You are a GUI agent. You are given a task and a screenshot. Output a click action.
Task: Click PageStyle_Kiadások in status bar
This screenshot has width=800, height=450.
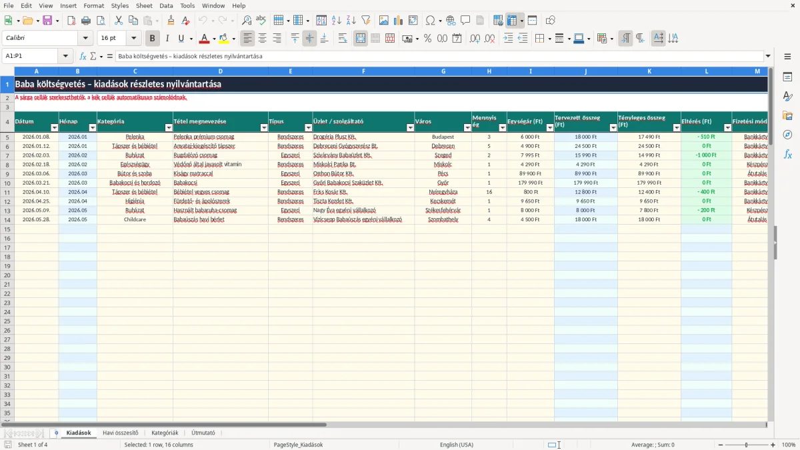[298, 445]
